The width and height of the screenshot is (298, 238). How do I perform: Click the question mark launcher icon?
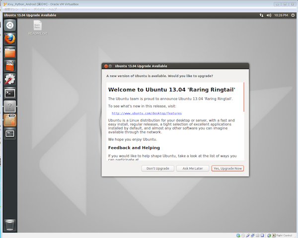pos(10,107)
